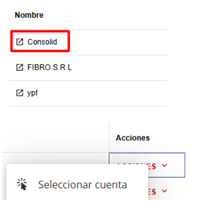Click the Nombre column header

pos(29,15)
